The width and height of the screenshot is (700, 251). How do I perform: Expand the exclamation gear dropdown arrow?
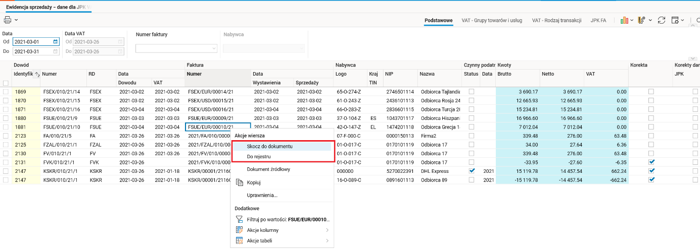[649, 21]
